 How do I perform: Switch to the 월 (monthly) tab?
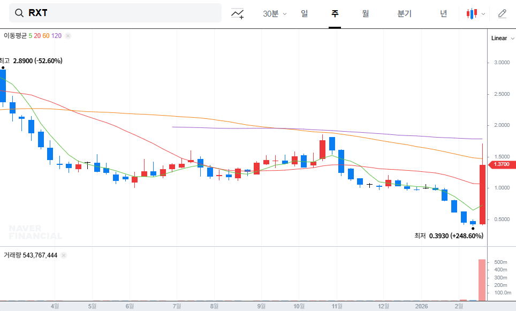point(365,13)
